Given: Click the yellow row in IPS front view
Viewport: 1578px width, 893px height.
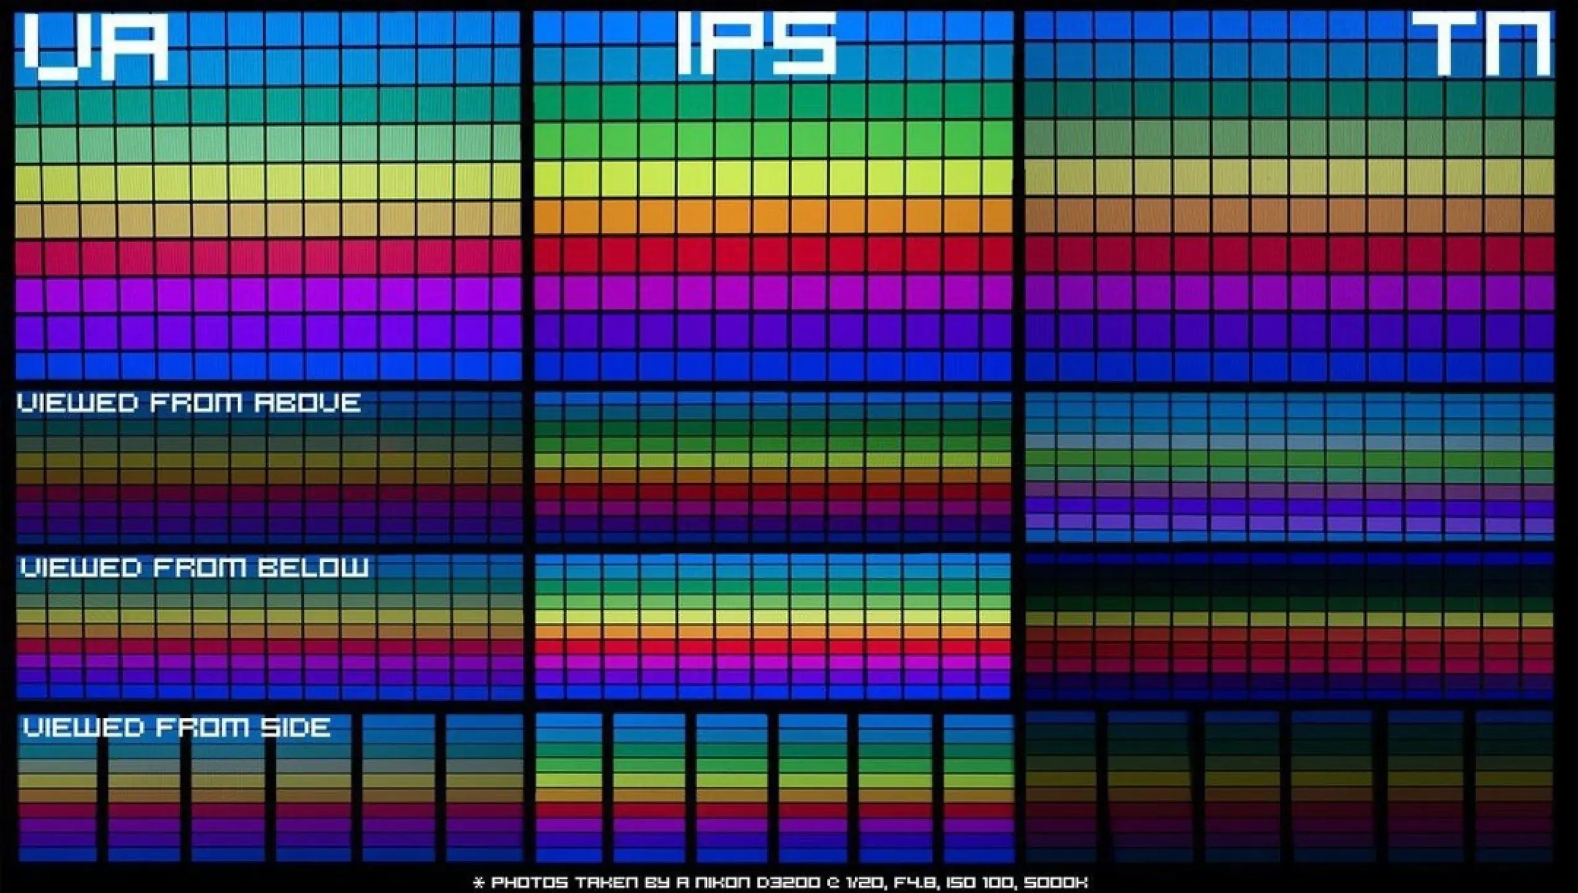Looking at the screenshot, I should click(772, 179).
